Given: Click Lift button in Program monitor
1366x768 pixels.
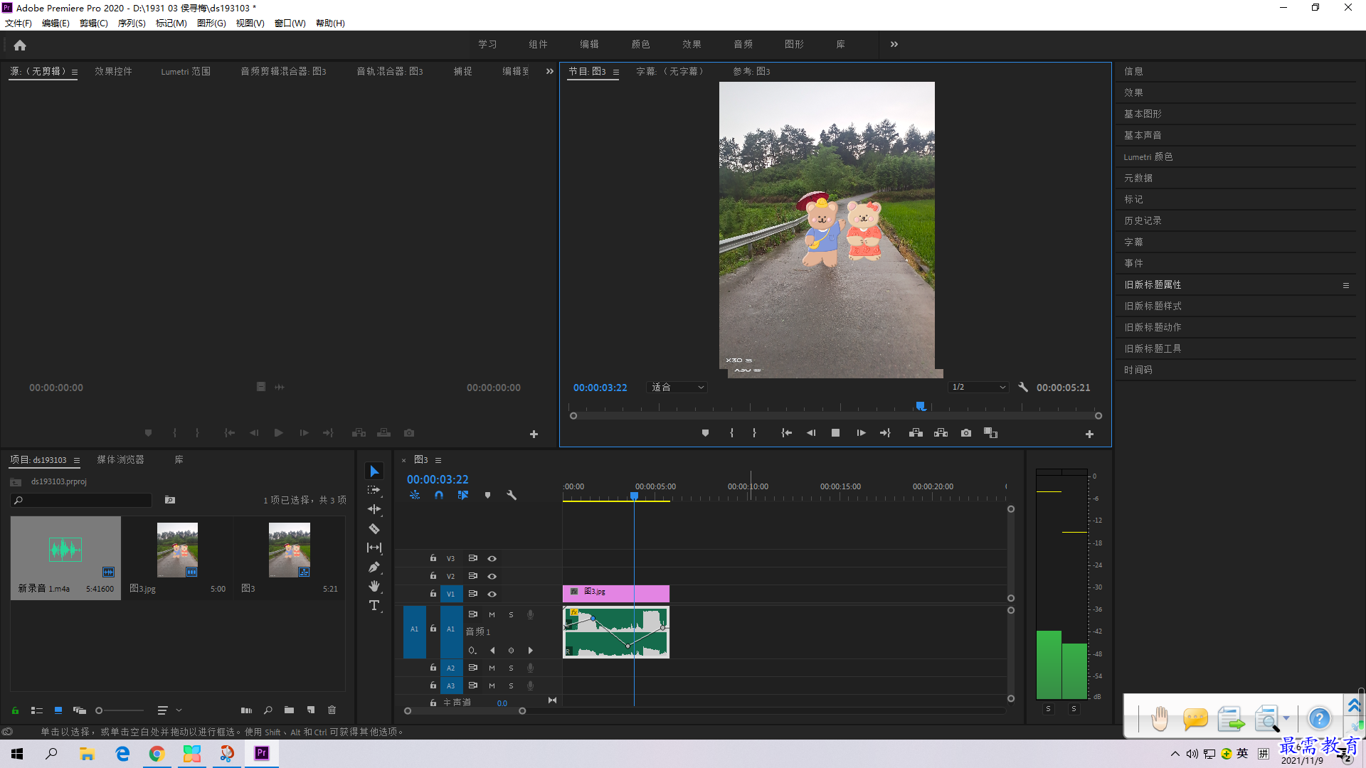Looking at the screenshot, I should coord(916,433).
